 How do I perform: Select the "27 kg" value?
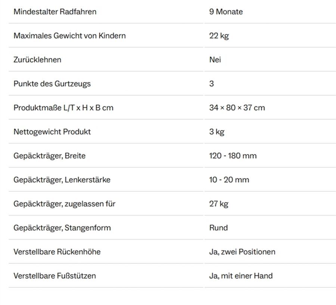(x=219, y=204)
